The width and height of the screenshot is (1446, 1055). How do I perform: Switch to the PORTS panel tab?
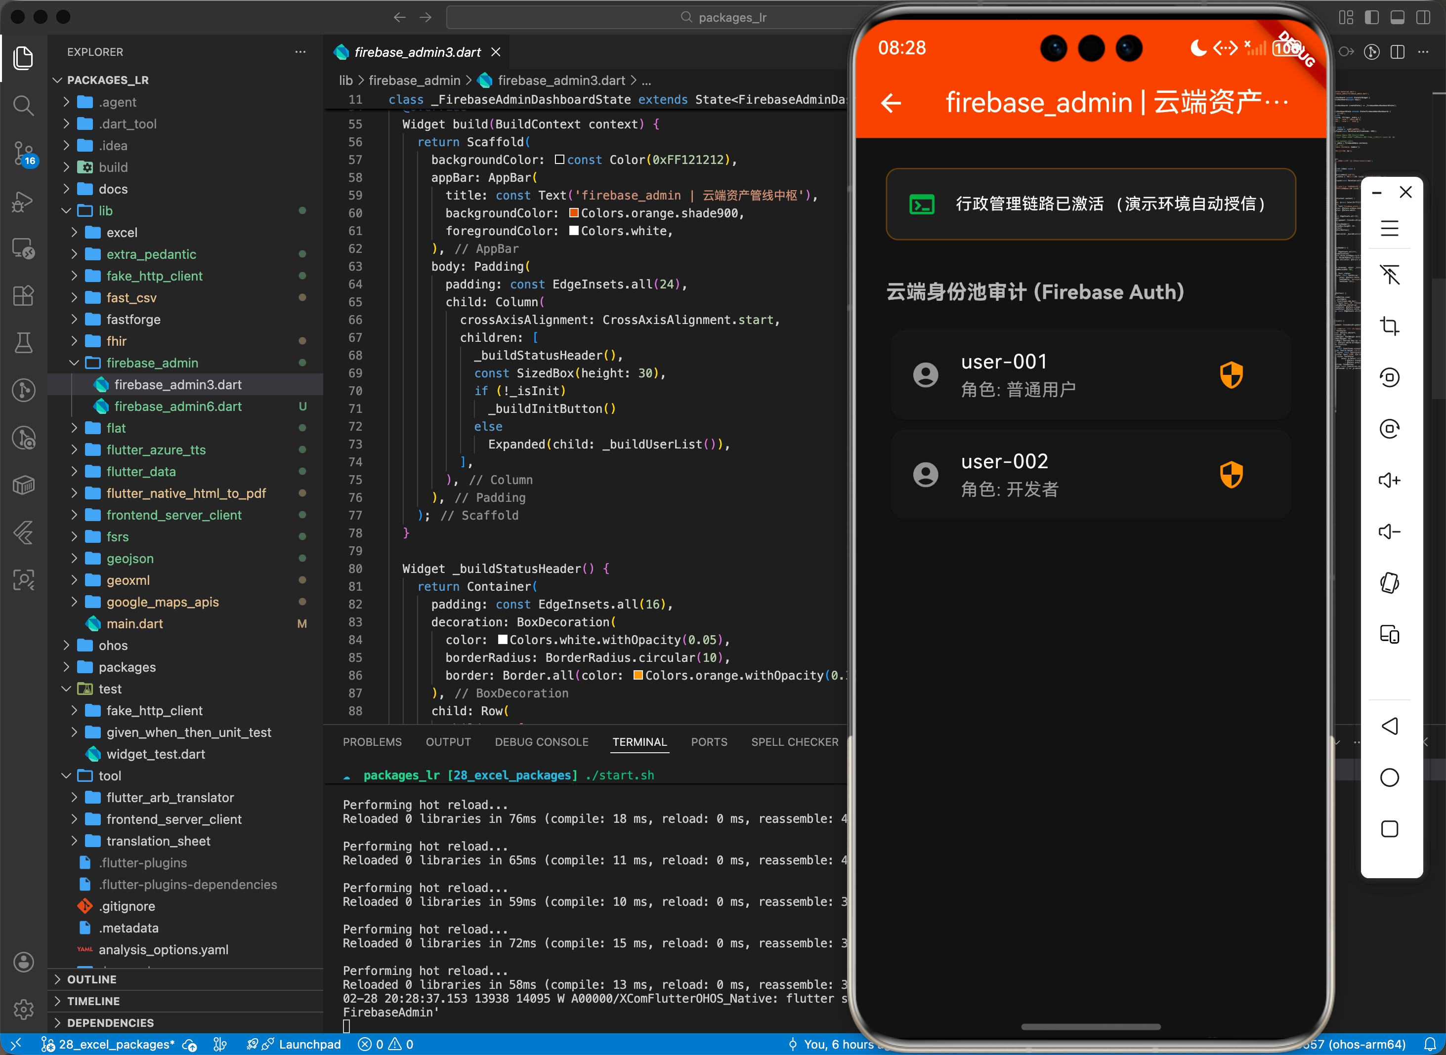point(709,741)
